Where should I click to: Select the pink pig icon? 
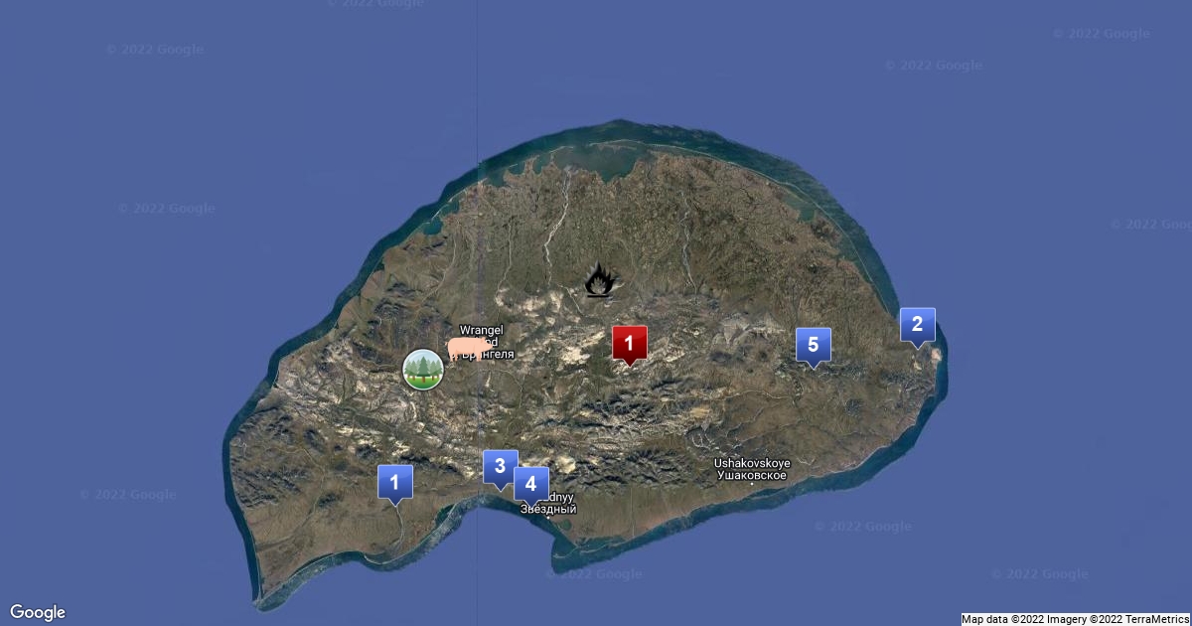tap(465, 348)
